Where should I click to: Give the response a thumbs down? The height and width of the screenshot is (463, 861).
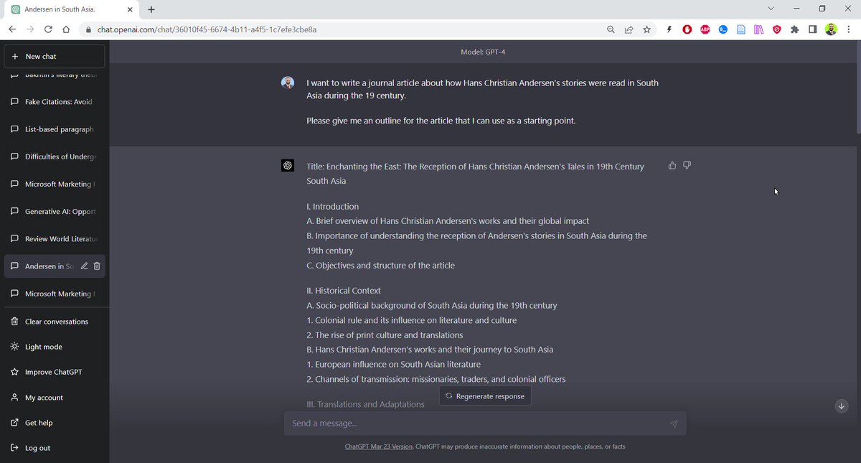tap(687, 166)
